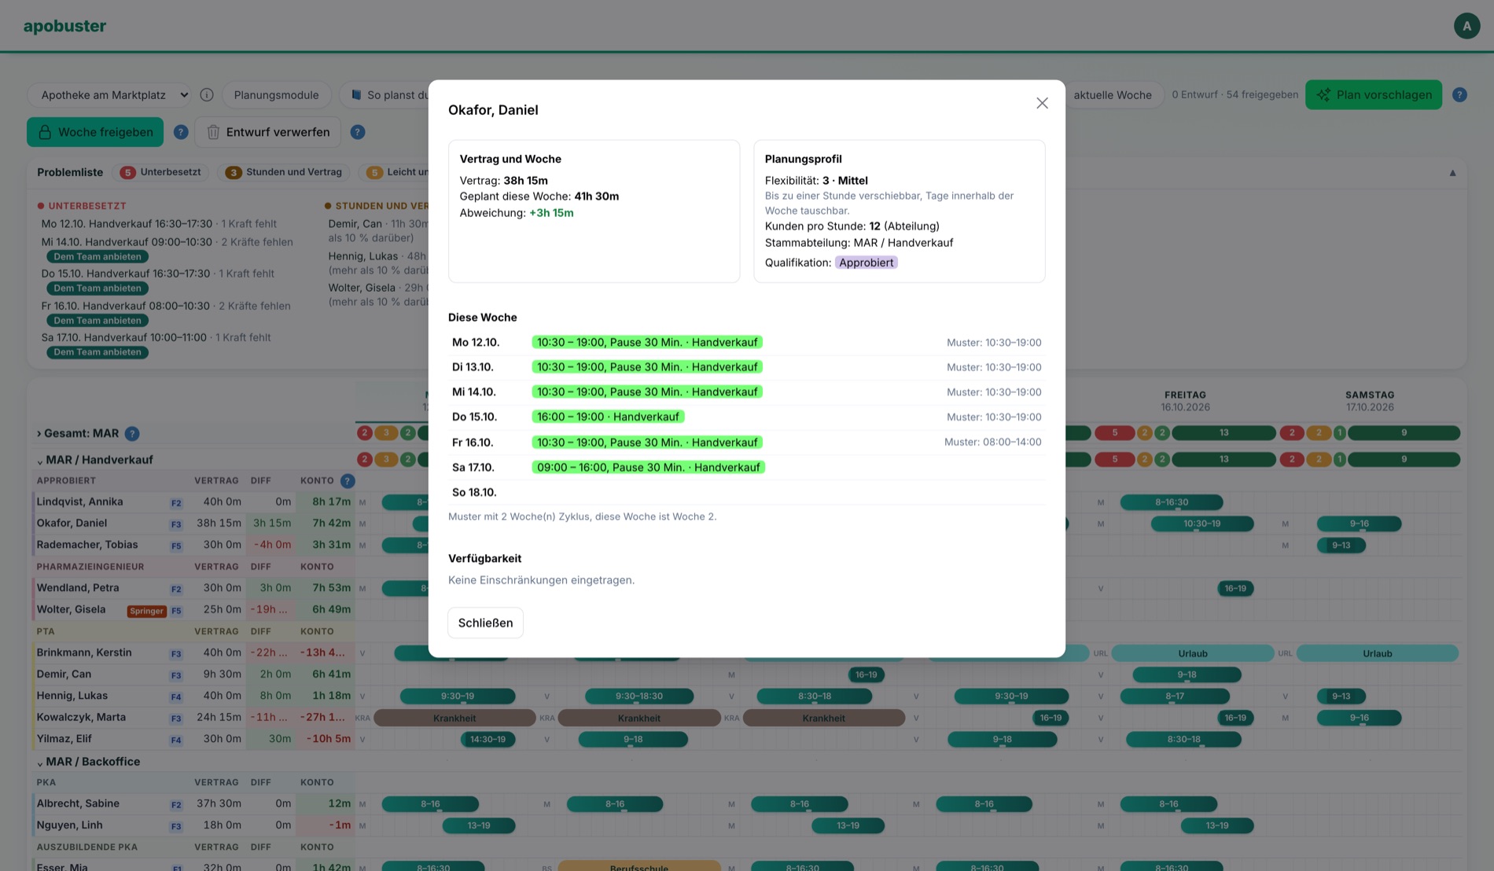Open employee Lindqvist, Annika
This screenshot has height=871, width=1494.
coord(79,502)
